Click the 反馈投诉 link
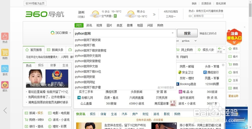252x129 pixels. tap(206, 4)
